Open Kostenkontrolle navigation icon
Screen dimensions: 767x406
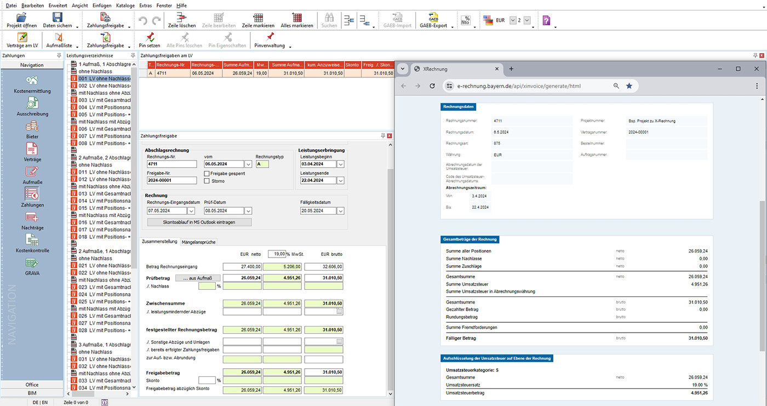tap(32, 240)
